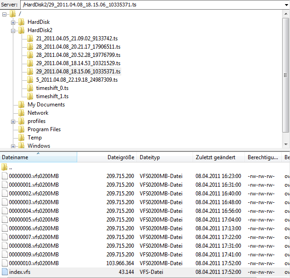This screenshot has height=278, width=290.
Task: Click the Program Files folder icon
Action: 21,129
